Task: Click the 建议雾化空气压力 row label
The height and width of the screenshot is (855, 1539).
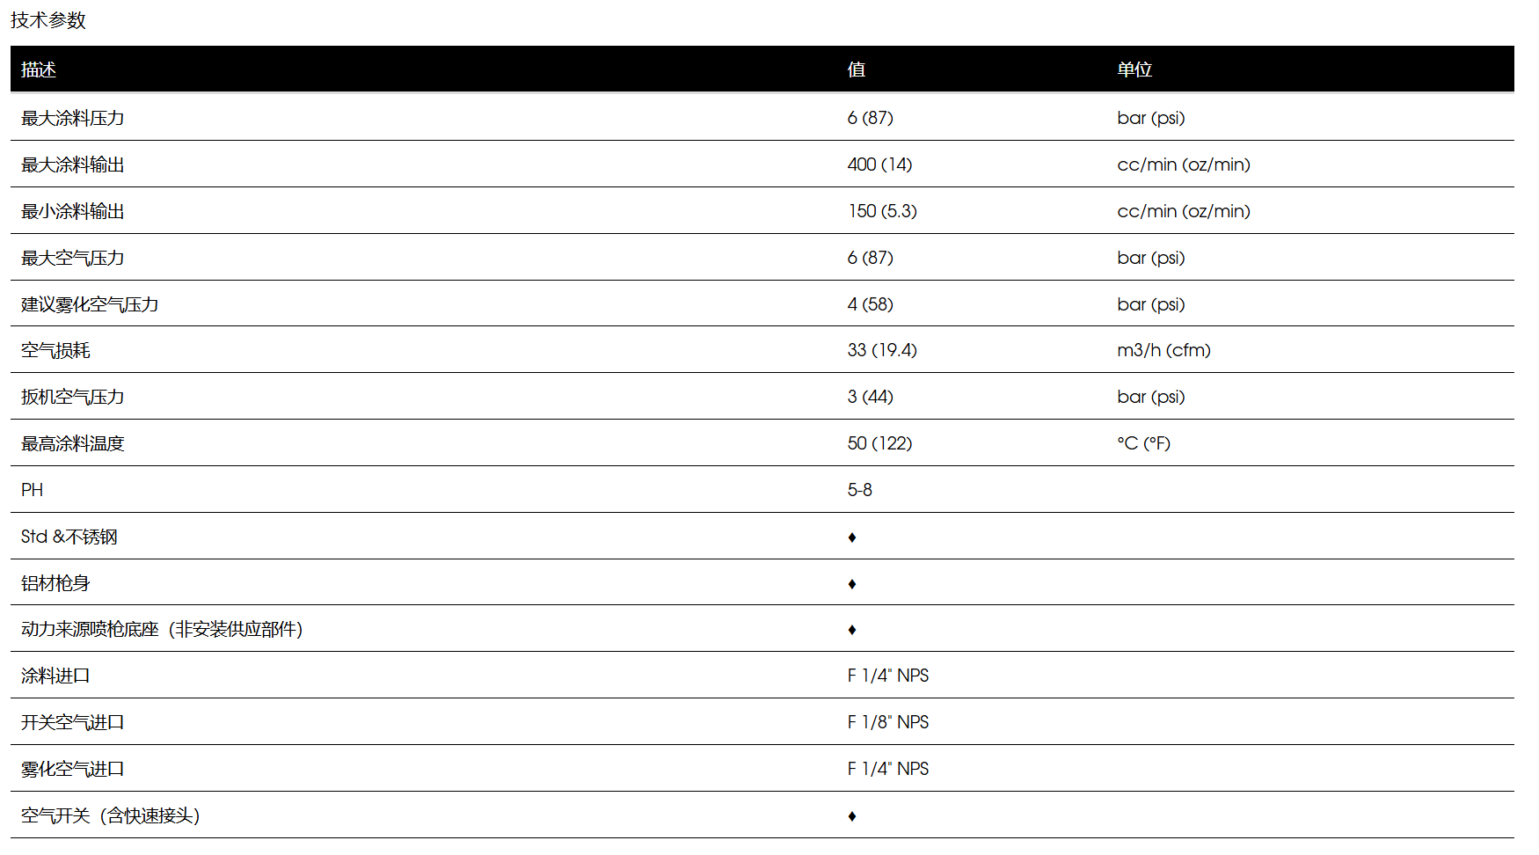Action: pos(90,304)
